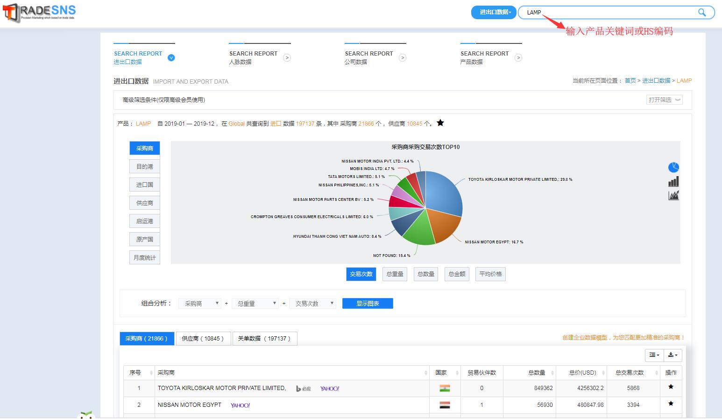Click the arrow icon beside 进出口数据 report
722x419 pixels.
tap(171, 58)
